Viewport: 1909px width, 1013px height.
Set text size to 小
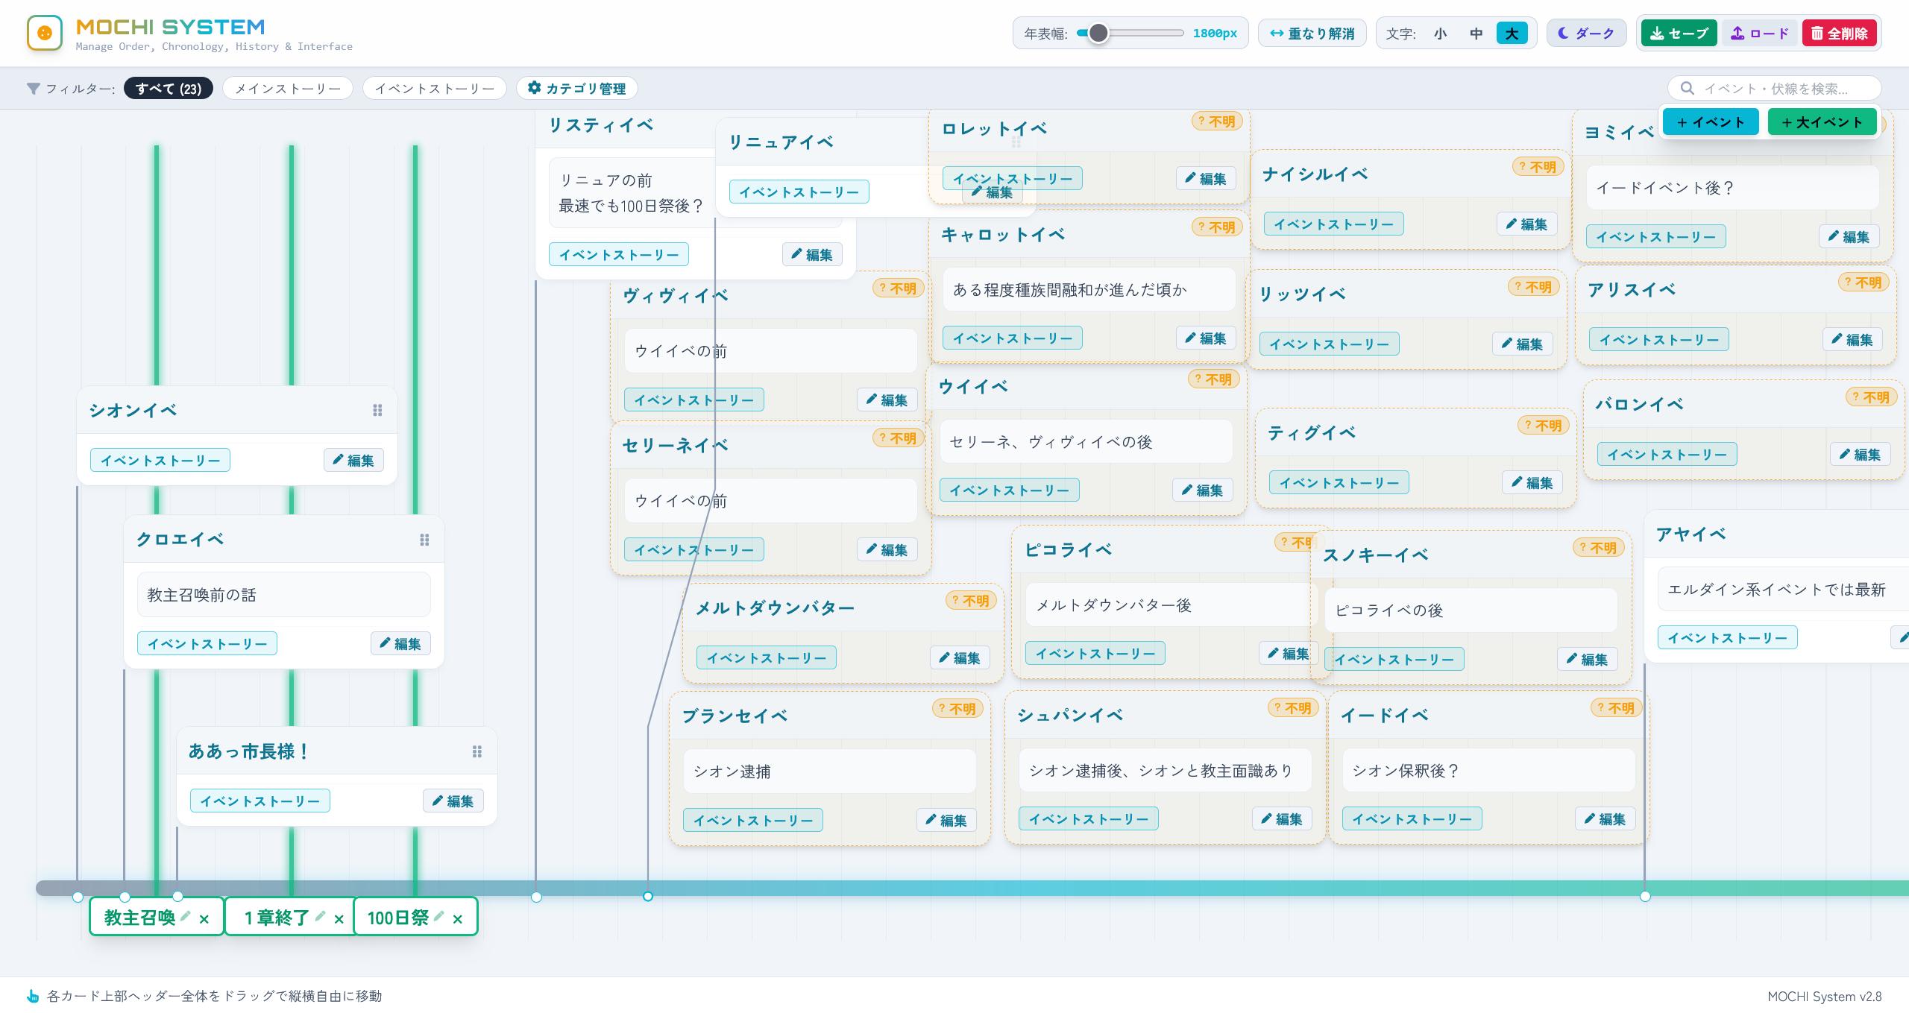click(x=1440, y=34)
